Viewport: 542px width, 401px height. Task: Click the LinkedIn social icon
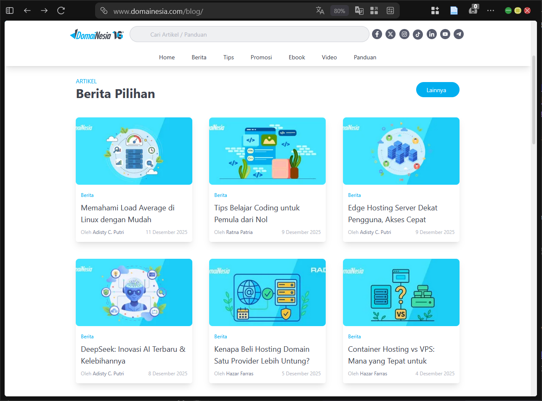[x=431, y=34]
